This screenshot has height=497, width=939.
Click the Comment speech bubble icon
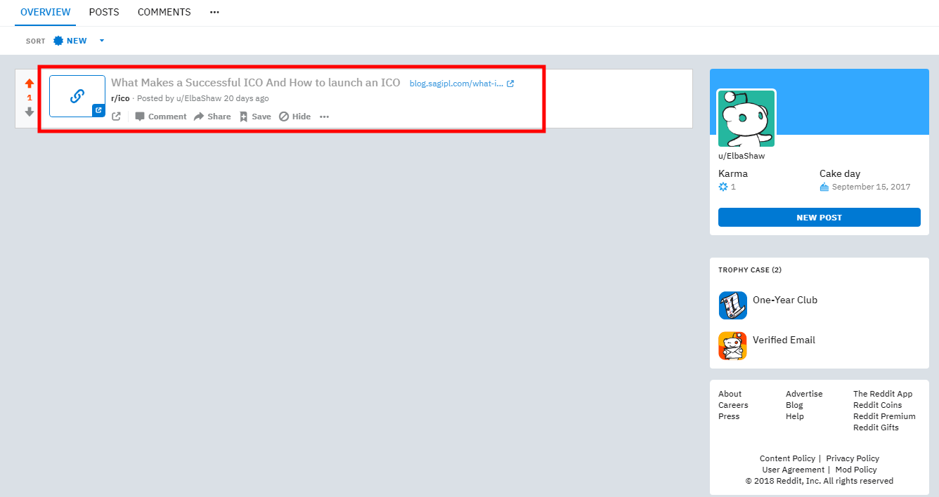(x=140, y=117)
